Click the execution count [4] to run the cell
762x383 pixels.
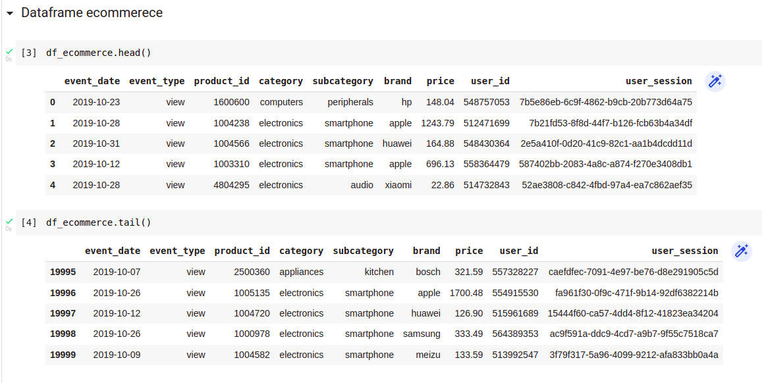(28, 223)
